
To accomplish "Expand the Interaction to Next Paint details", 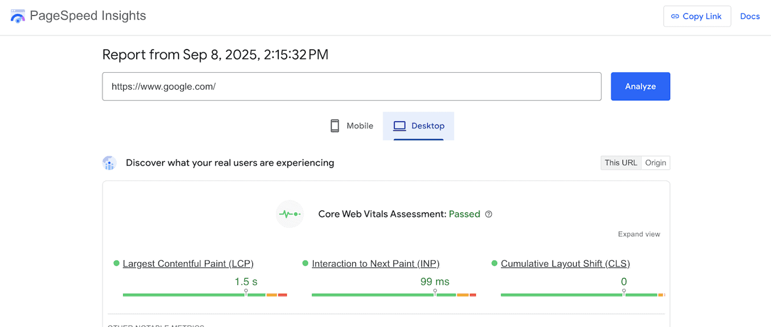I will (376, 263).
